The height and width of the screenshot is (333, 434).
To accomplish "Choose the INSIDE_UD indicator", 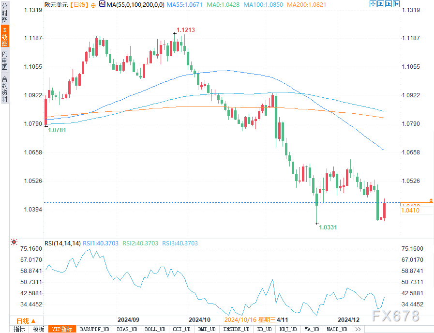I will coord(236,329).
